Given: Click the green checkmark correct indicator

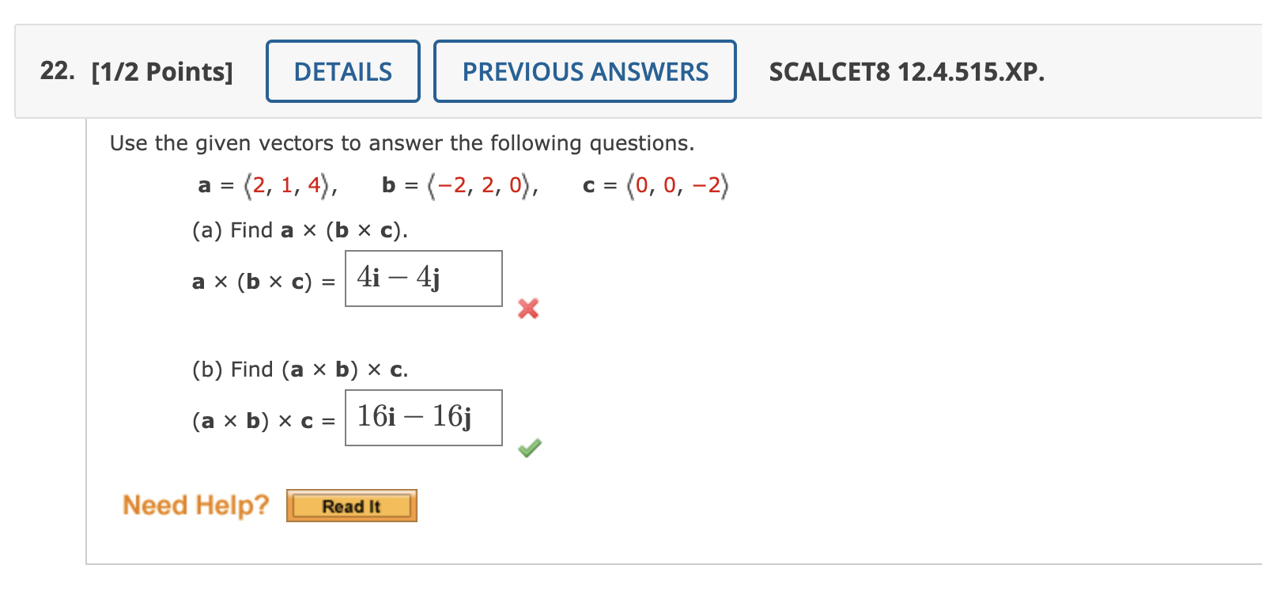Looking at the screenshot, I should (528, 448).
